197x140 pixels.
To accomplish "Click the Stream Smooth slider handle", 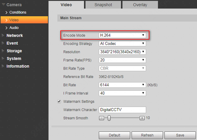I will click(x=109, y=118).
